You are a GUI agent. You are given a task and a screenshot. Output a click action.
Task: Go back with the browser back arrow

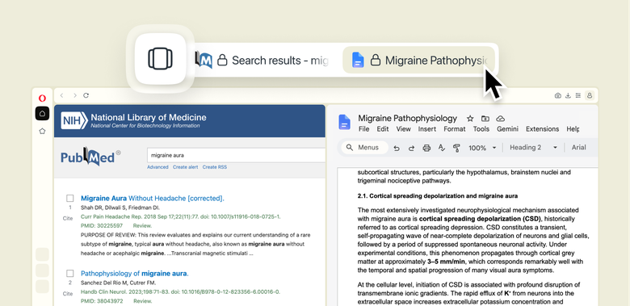(x=62, y=95)
